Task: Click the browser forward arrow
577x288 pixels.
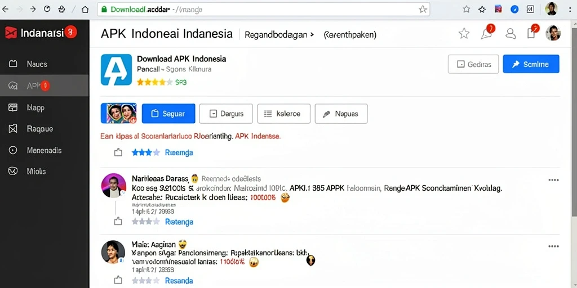Action: click(33, 9)
